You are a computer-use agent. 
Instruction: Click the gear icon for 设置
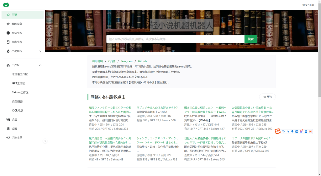(8, 129)
